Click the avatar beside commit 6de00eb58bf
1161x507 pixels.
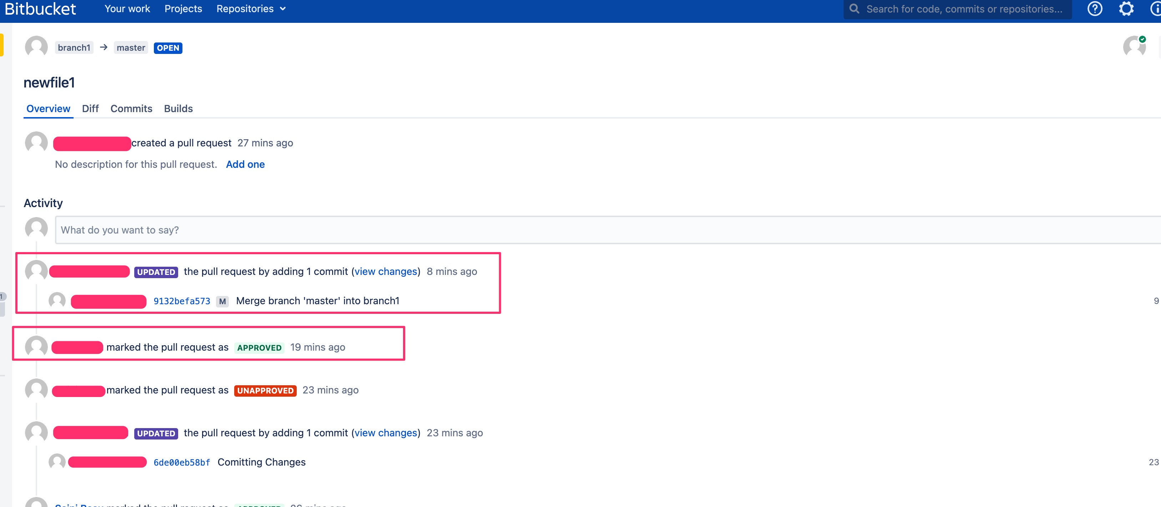(x=57, y=462)
